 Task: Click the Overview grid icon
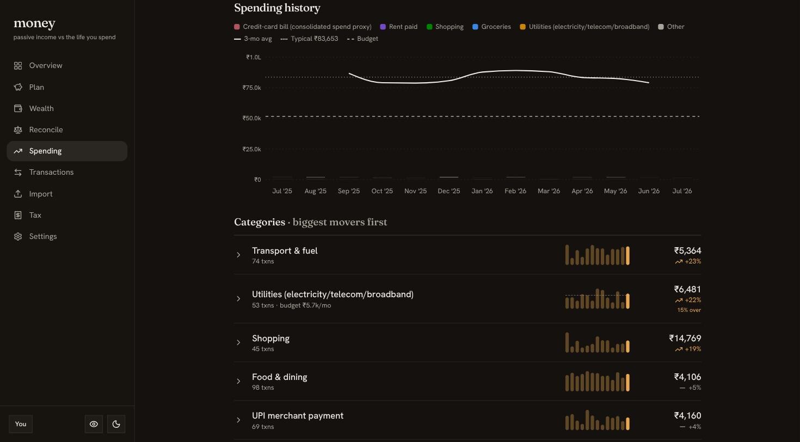[18, 66]
